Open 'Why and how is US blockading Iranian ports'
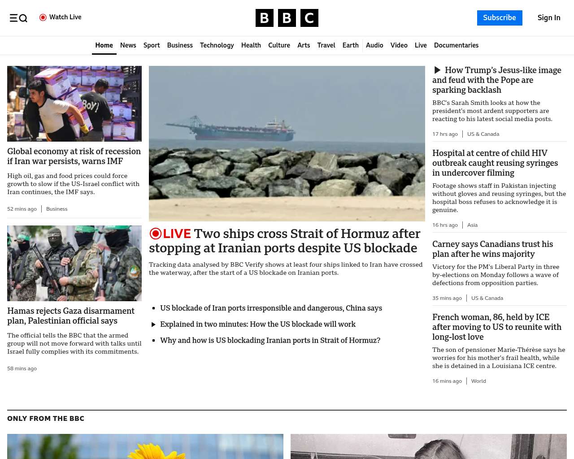The image size is (574, 459). tap(270, 340)
